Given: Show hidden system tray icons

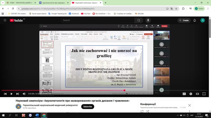Looking at the screenshot, I should tap(178, 115).
